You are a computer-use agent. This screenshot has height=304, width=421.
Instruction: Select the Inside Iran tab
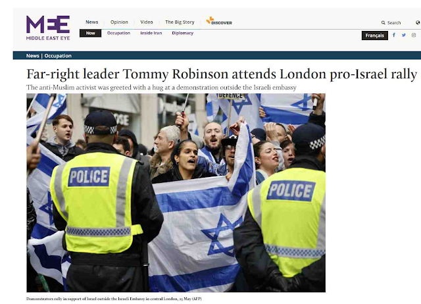[151, 33]
